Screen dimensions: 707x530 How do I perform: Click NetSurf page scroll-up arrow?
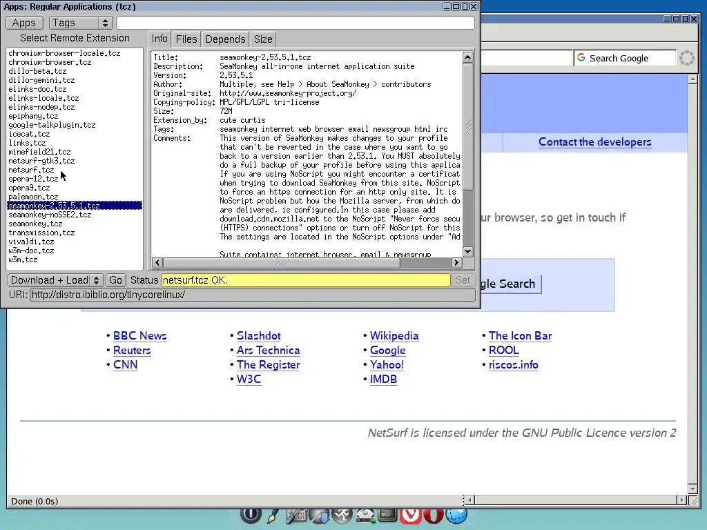693,79
